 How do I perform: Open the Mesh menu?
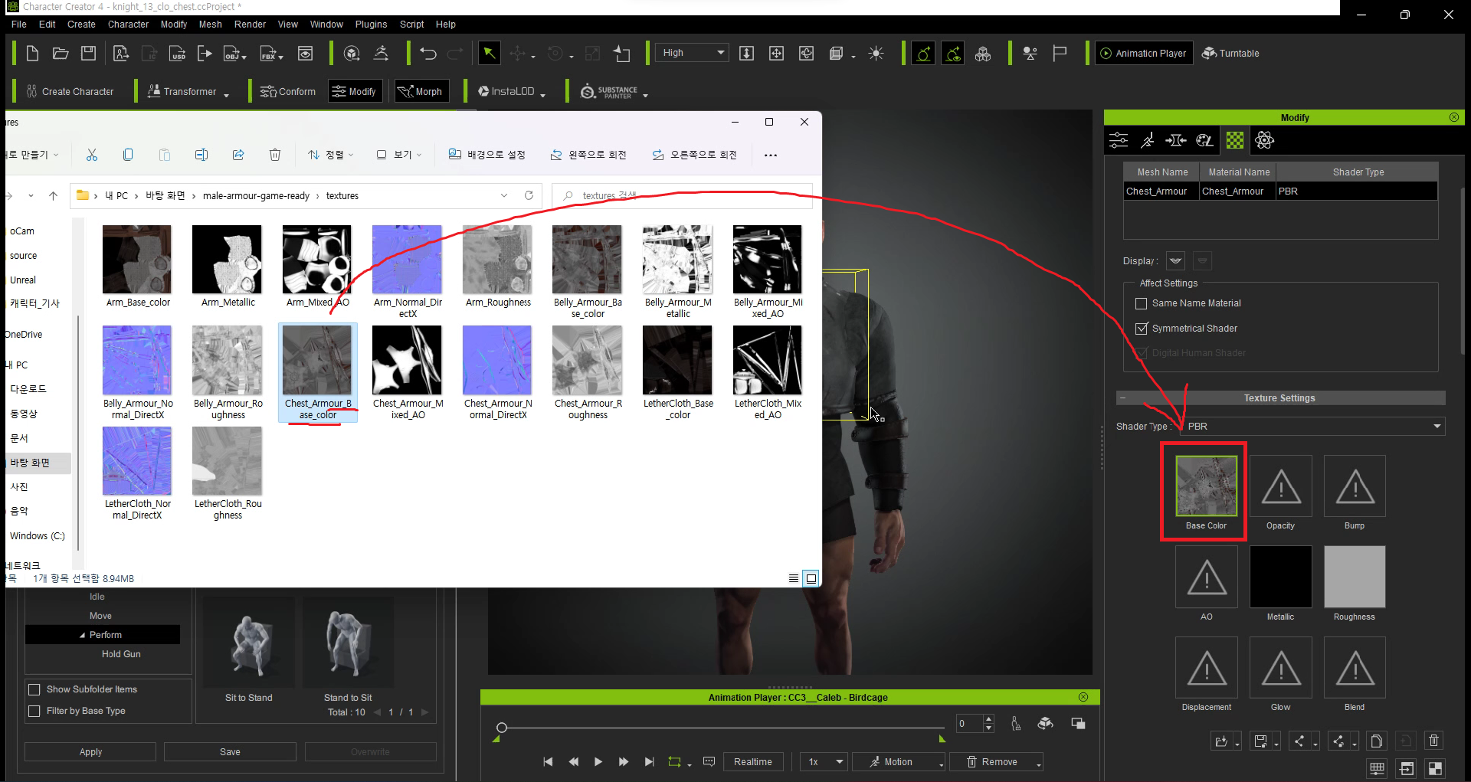pyautogui.click(x=210, y=25)
